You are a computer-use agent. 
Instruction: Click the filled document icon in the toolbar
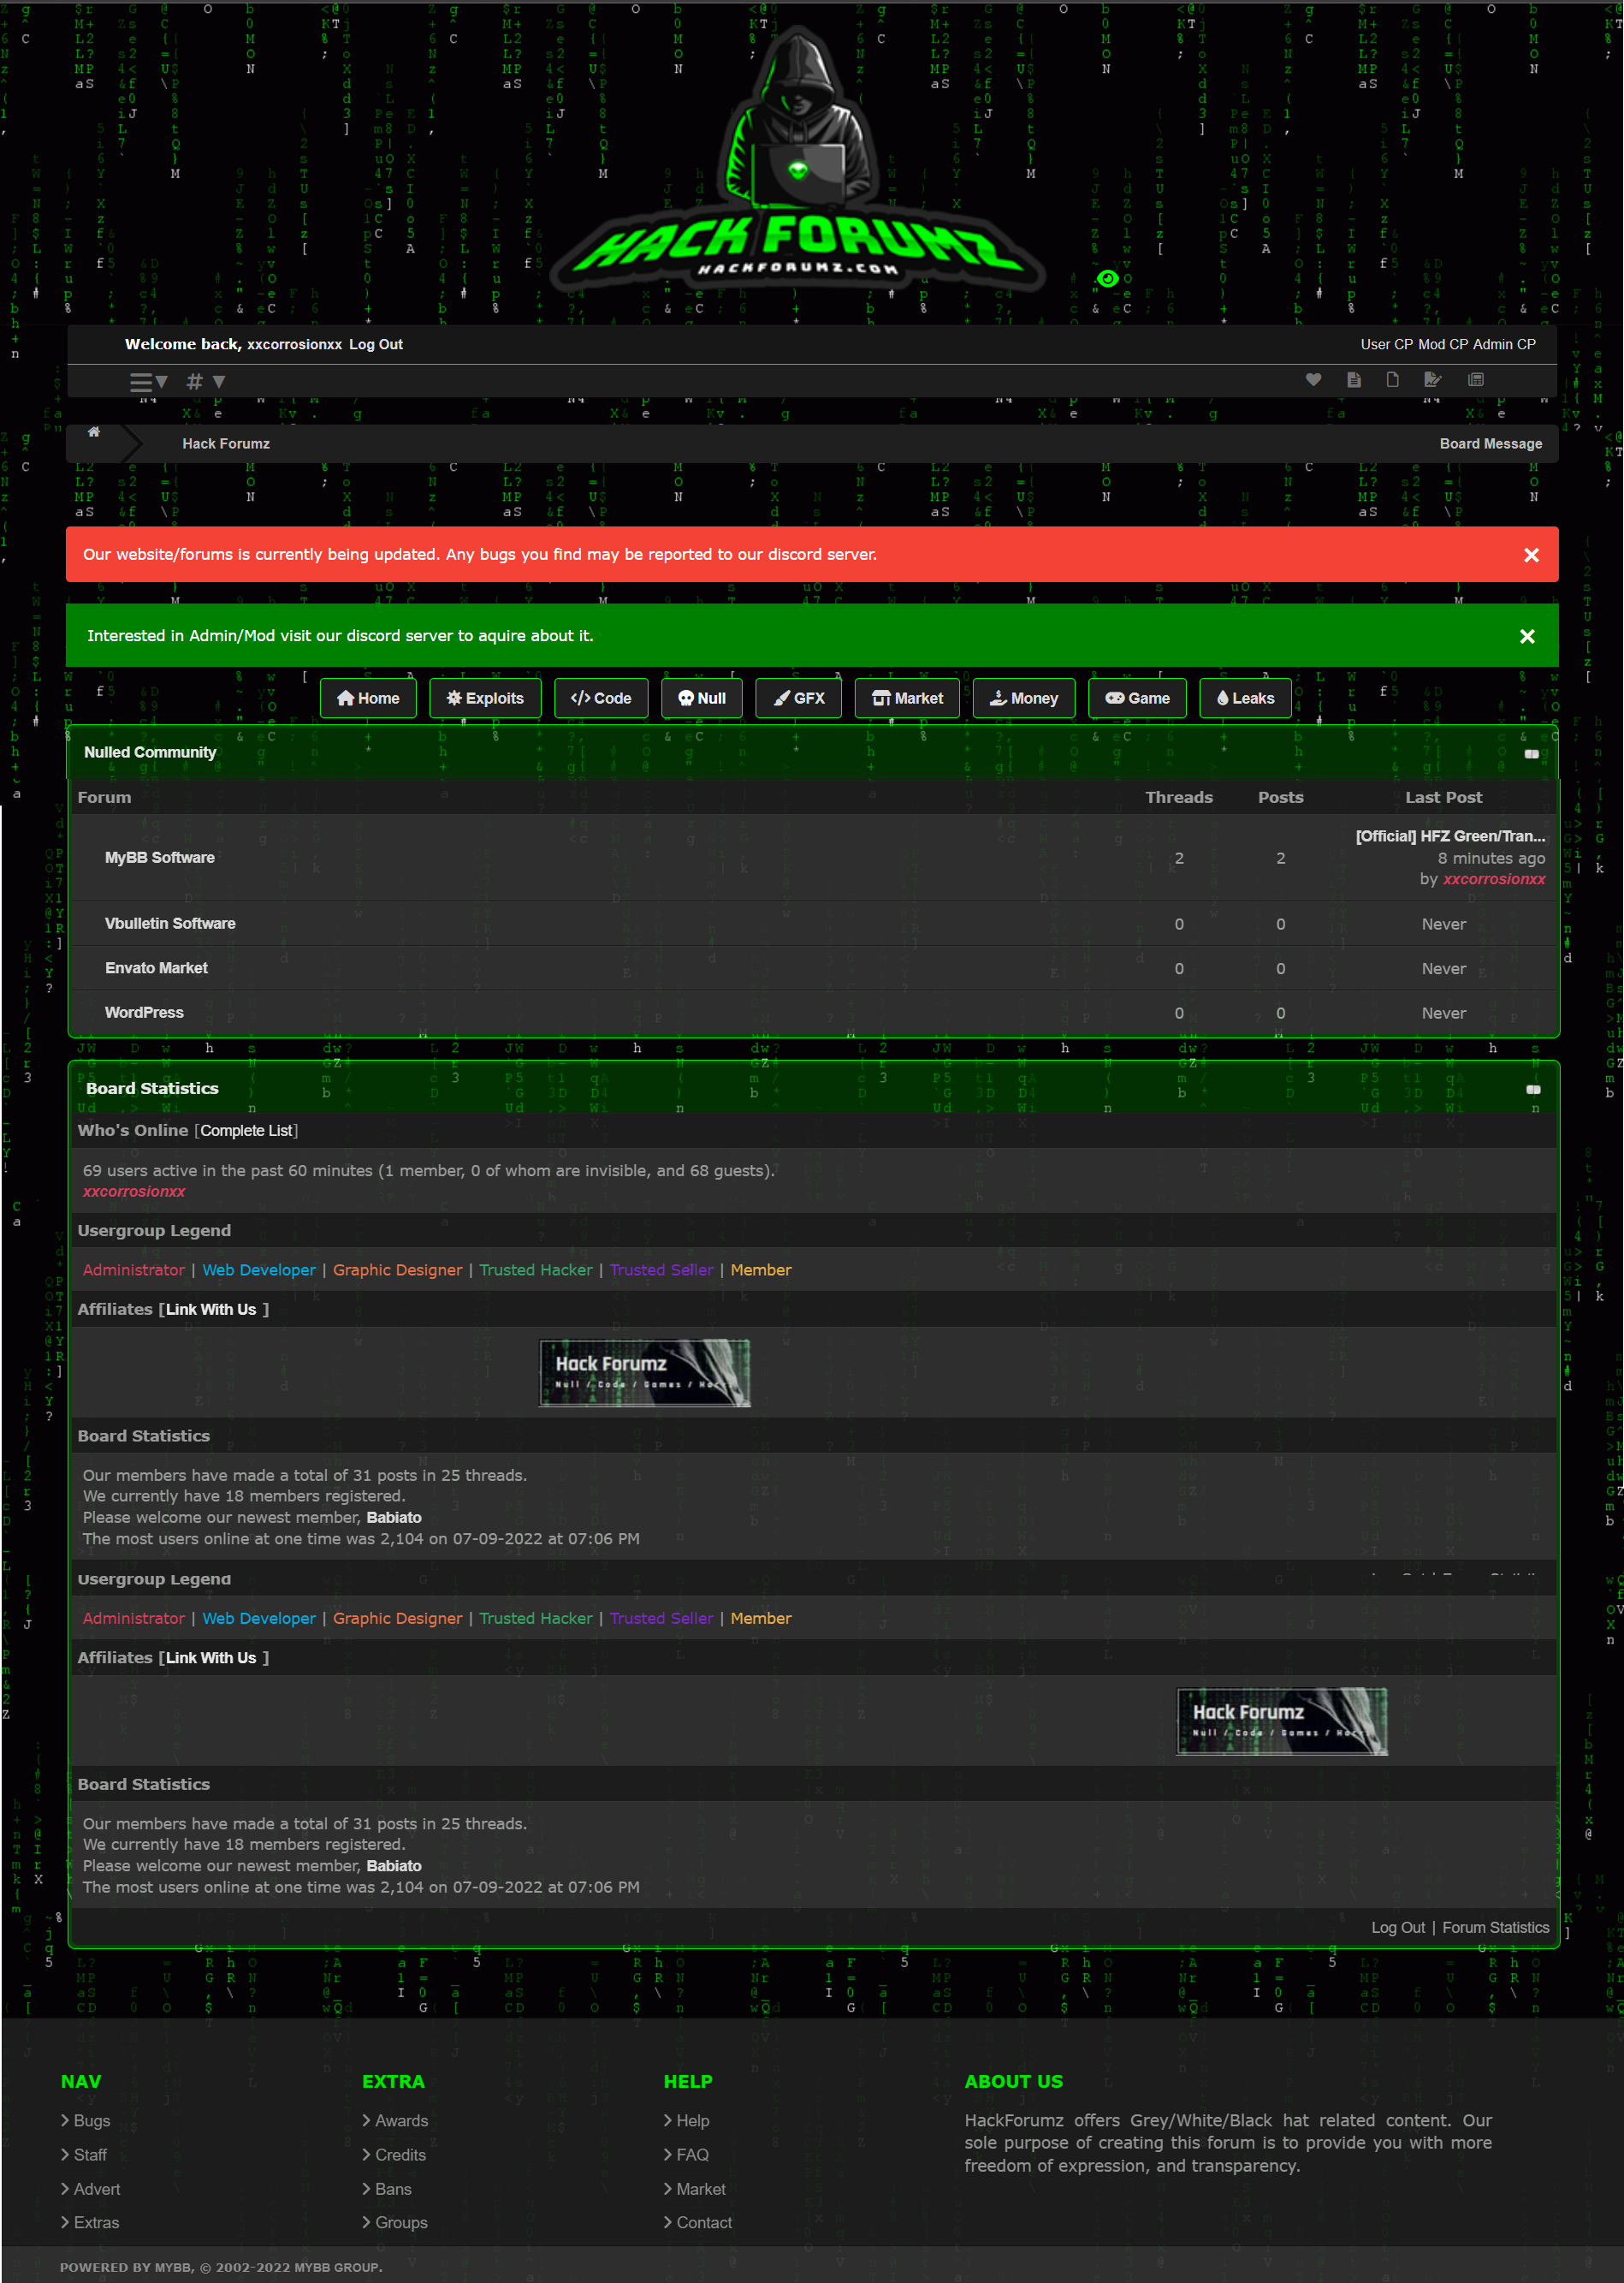[1353, 379]
